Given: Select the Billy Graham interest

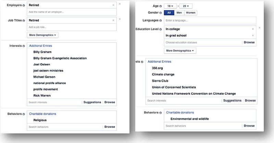Looking at the screenshot, I should (x=42, y=52).
